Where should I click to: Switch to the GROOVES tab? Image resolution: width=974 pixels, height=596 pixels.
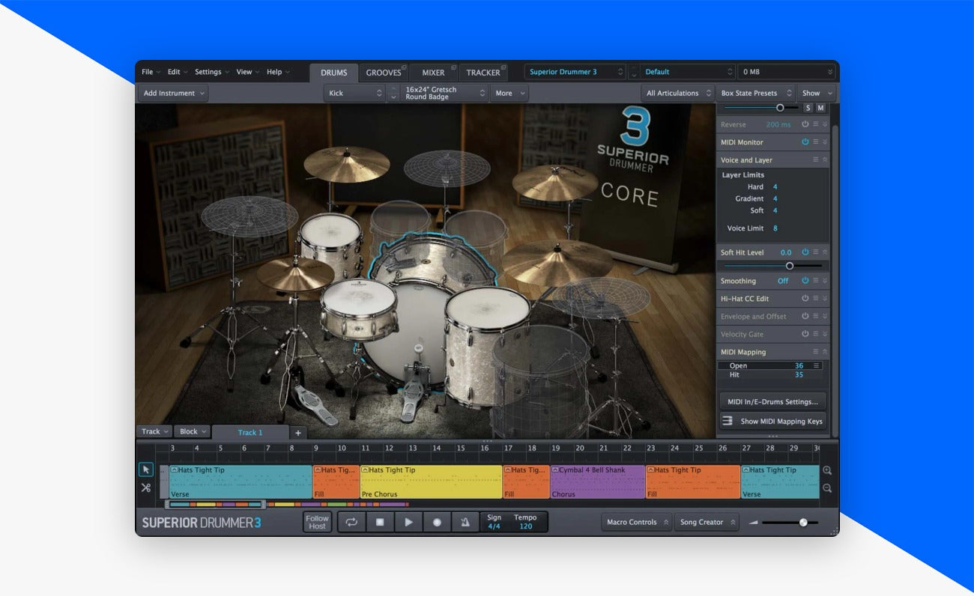point(384,73)
